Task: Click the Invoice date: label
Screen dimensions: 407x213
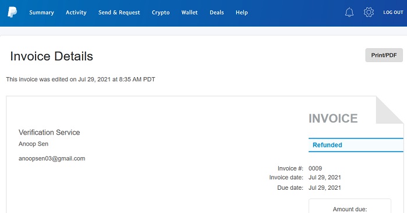Action: tap(286, 178)
